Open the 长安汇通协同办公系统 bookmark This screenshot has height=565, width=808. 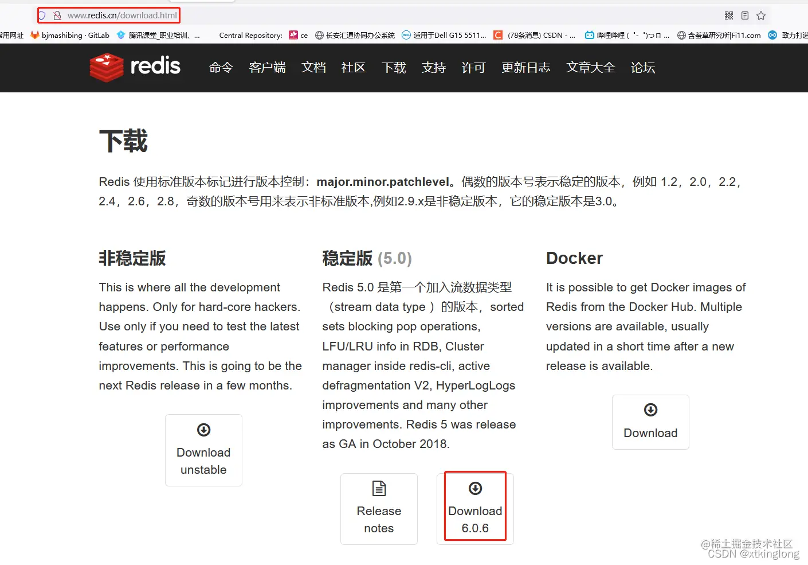(355, 35)
